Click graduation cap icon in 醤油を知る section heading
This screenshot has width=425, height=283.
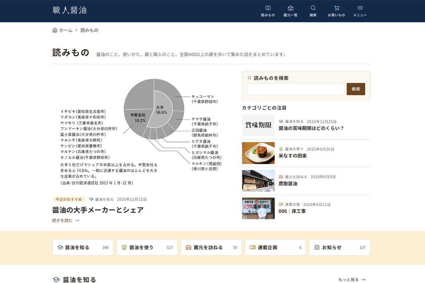click(56, 280)
